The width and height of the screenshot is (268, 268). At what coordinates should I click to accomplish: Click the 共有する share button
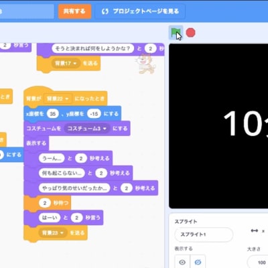click(x=74, y=11)
